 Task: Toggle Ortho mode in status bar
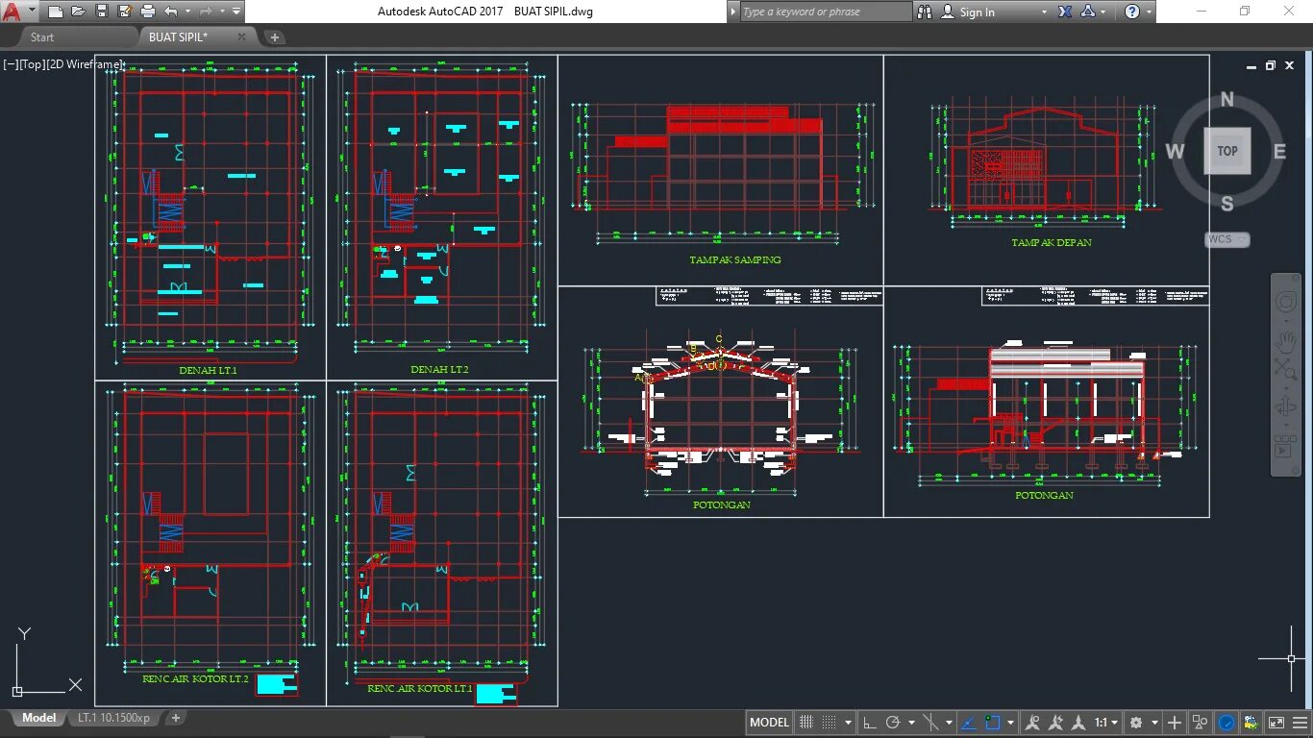869,723
